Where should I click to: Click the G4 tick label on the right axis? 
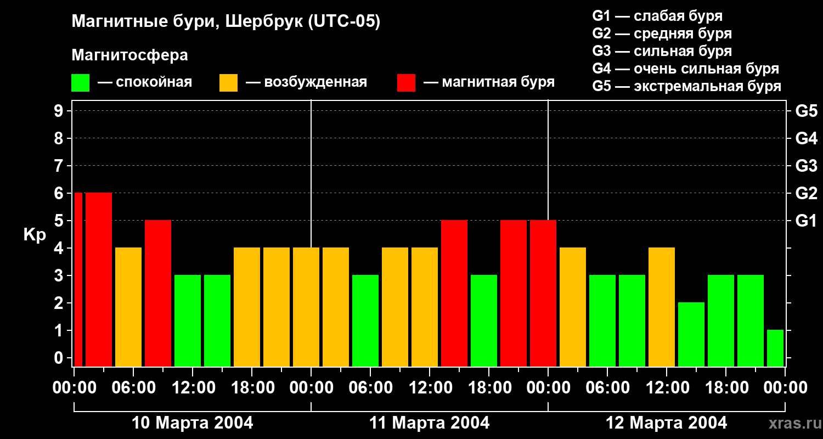[x=807, y=138]
